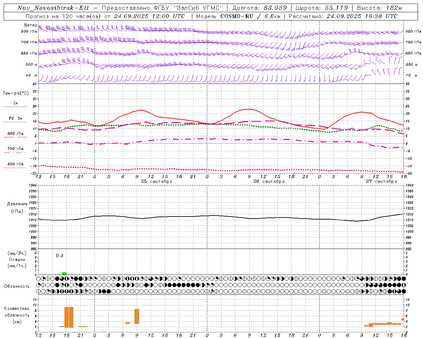The image size is (423, 338).
Task: Click the '26 сентября' date label
Action: [269, 182]
